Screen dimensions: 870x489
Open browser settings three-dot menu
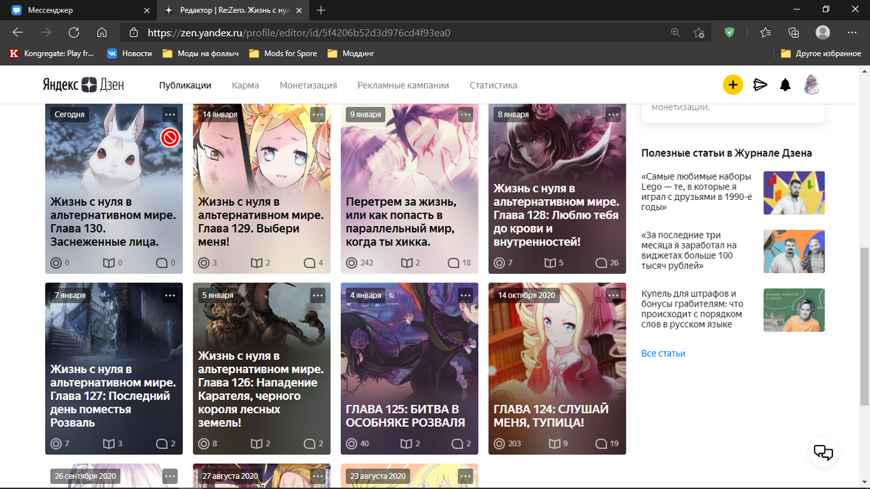click(x=850, y=33)
